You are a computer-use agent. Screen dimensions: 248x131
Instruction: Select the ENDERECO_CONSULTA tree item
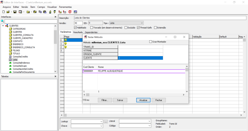(24, 47)
